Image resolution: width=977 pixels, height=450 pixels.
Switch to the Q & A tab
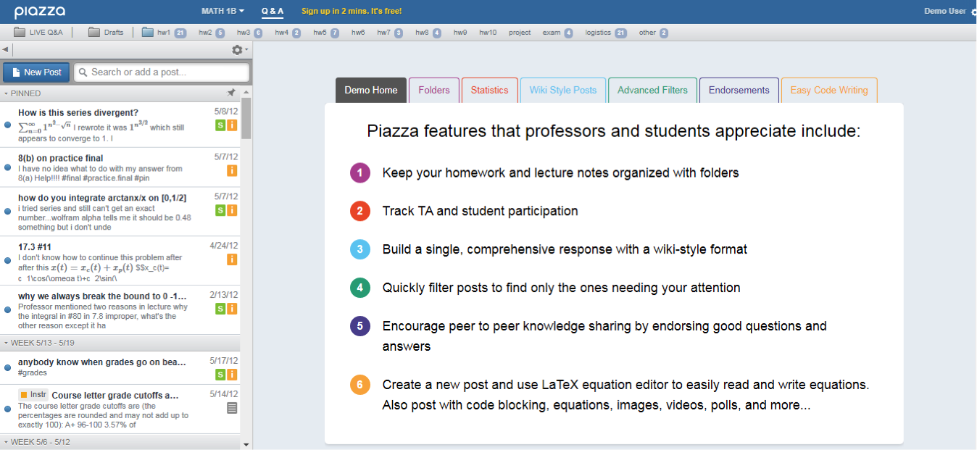[x=273, y=11]
